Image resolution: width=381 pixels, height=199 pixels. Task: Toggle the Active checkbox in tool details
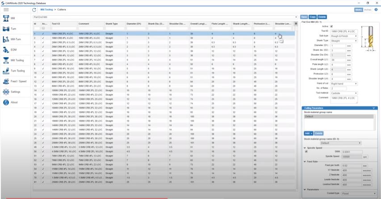(331, 26)
